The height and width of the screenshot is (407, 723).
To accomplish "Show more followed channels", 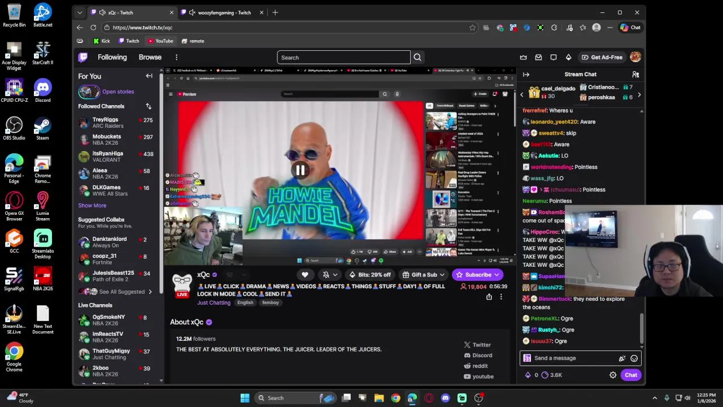I will click(92, 206).
